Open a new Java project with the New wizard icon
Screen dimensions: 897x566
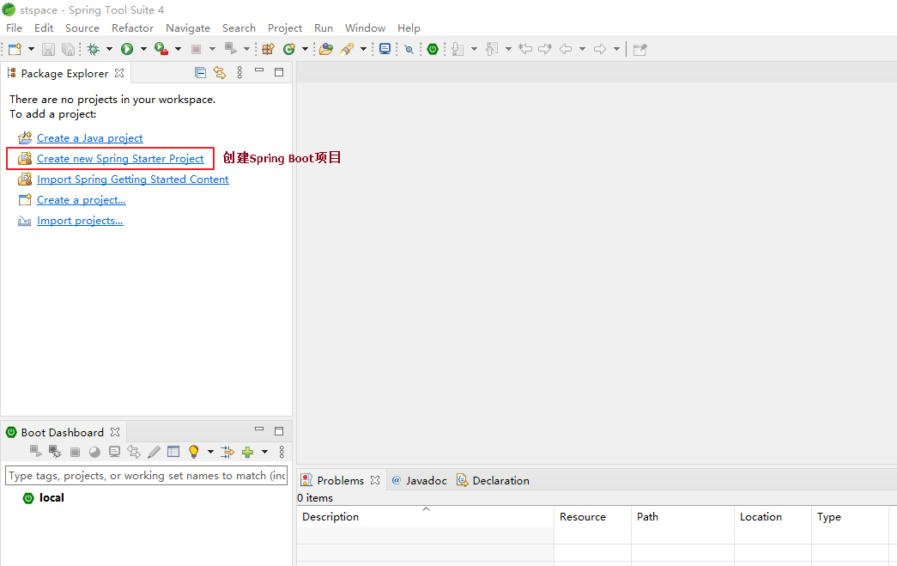pos(13,49)
